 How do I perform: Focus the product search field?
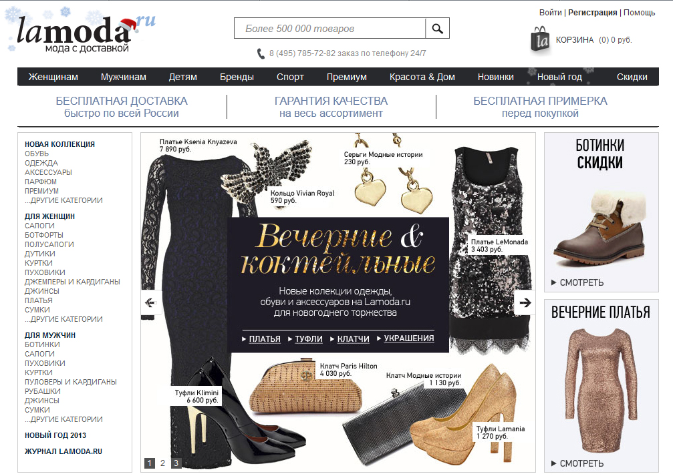click(329, 28)
